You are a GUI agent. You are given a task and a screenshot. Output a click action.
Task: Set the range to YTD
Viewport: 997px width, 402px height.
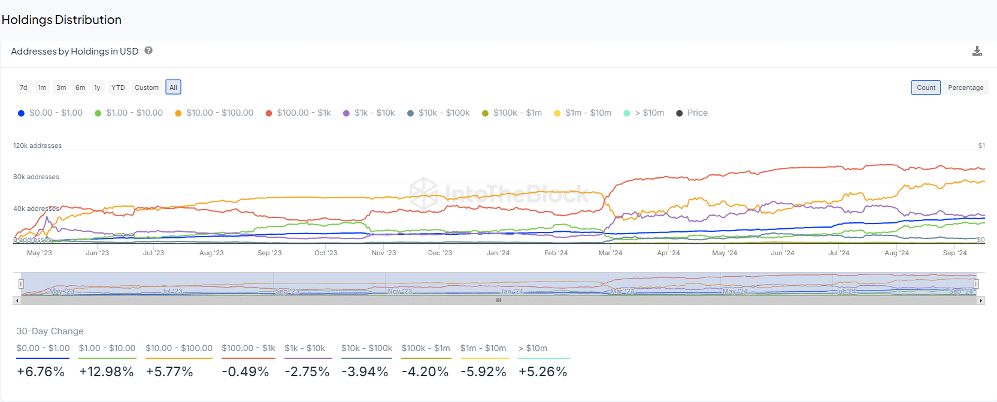(118, 87)
